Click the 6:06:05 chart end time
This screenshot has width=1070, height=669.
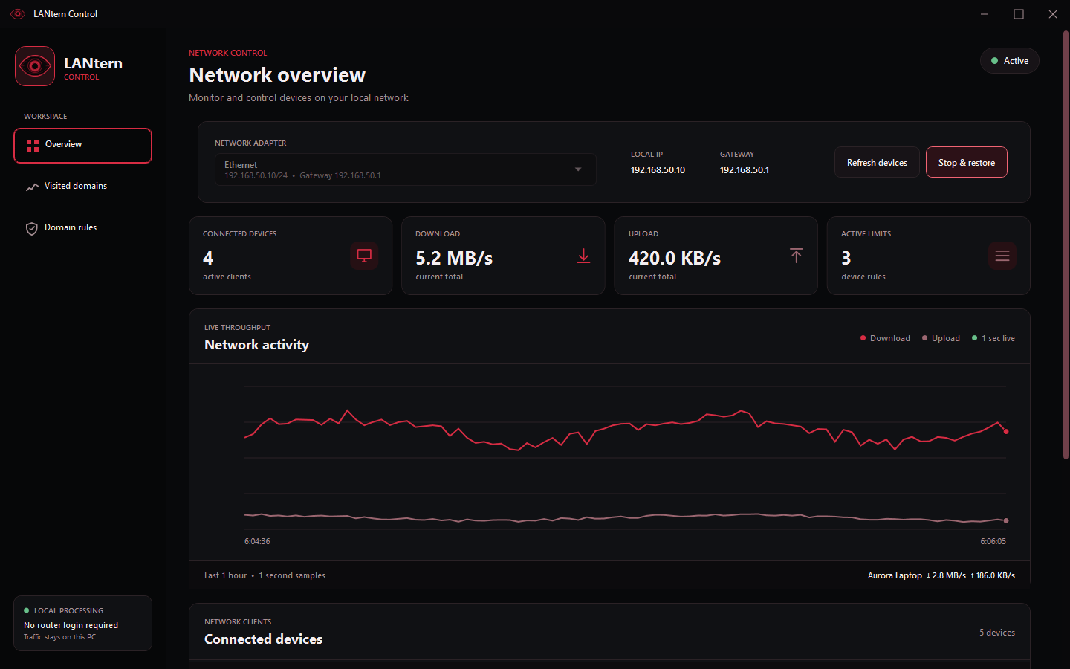993,541
